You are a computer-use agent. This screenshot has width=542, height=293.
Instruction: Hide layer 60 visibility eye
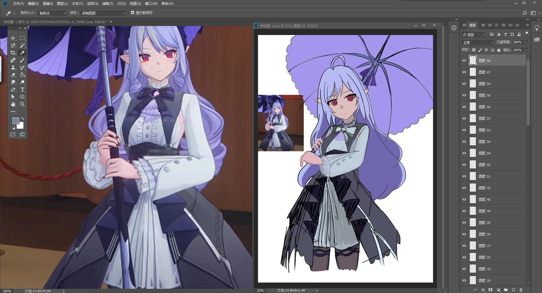pos(464,142)
